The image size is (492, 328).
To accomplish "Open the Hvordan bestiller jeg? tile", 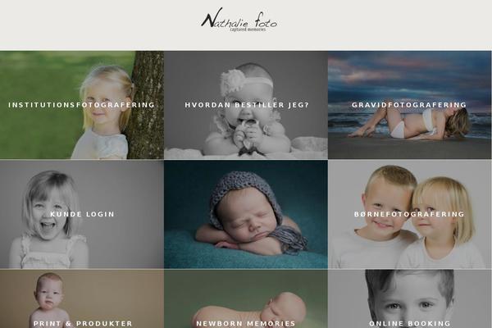I will pos(247,105).
